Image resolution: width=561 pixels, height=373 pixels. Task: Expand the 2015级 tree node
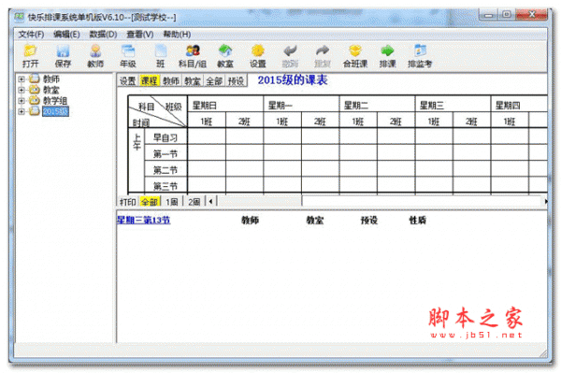22,111
